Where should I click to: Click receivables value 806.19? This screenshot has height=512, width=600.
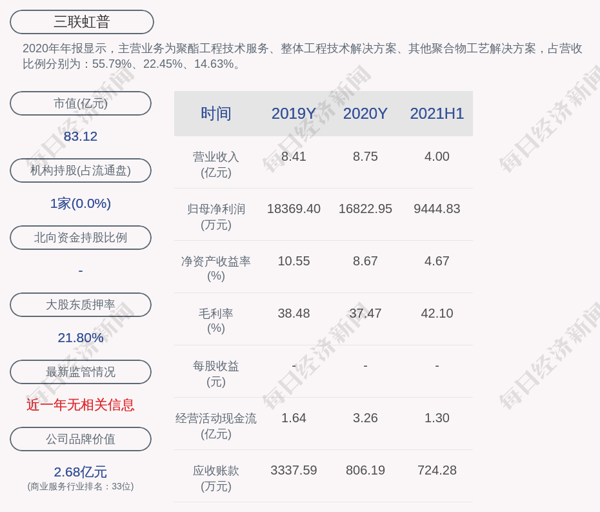pos(365,470)
